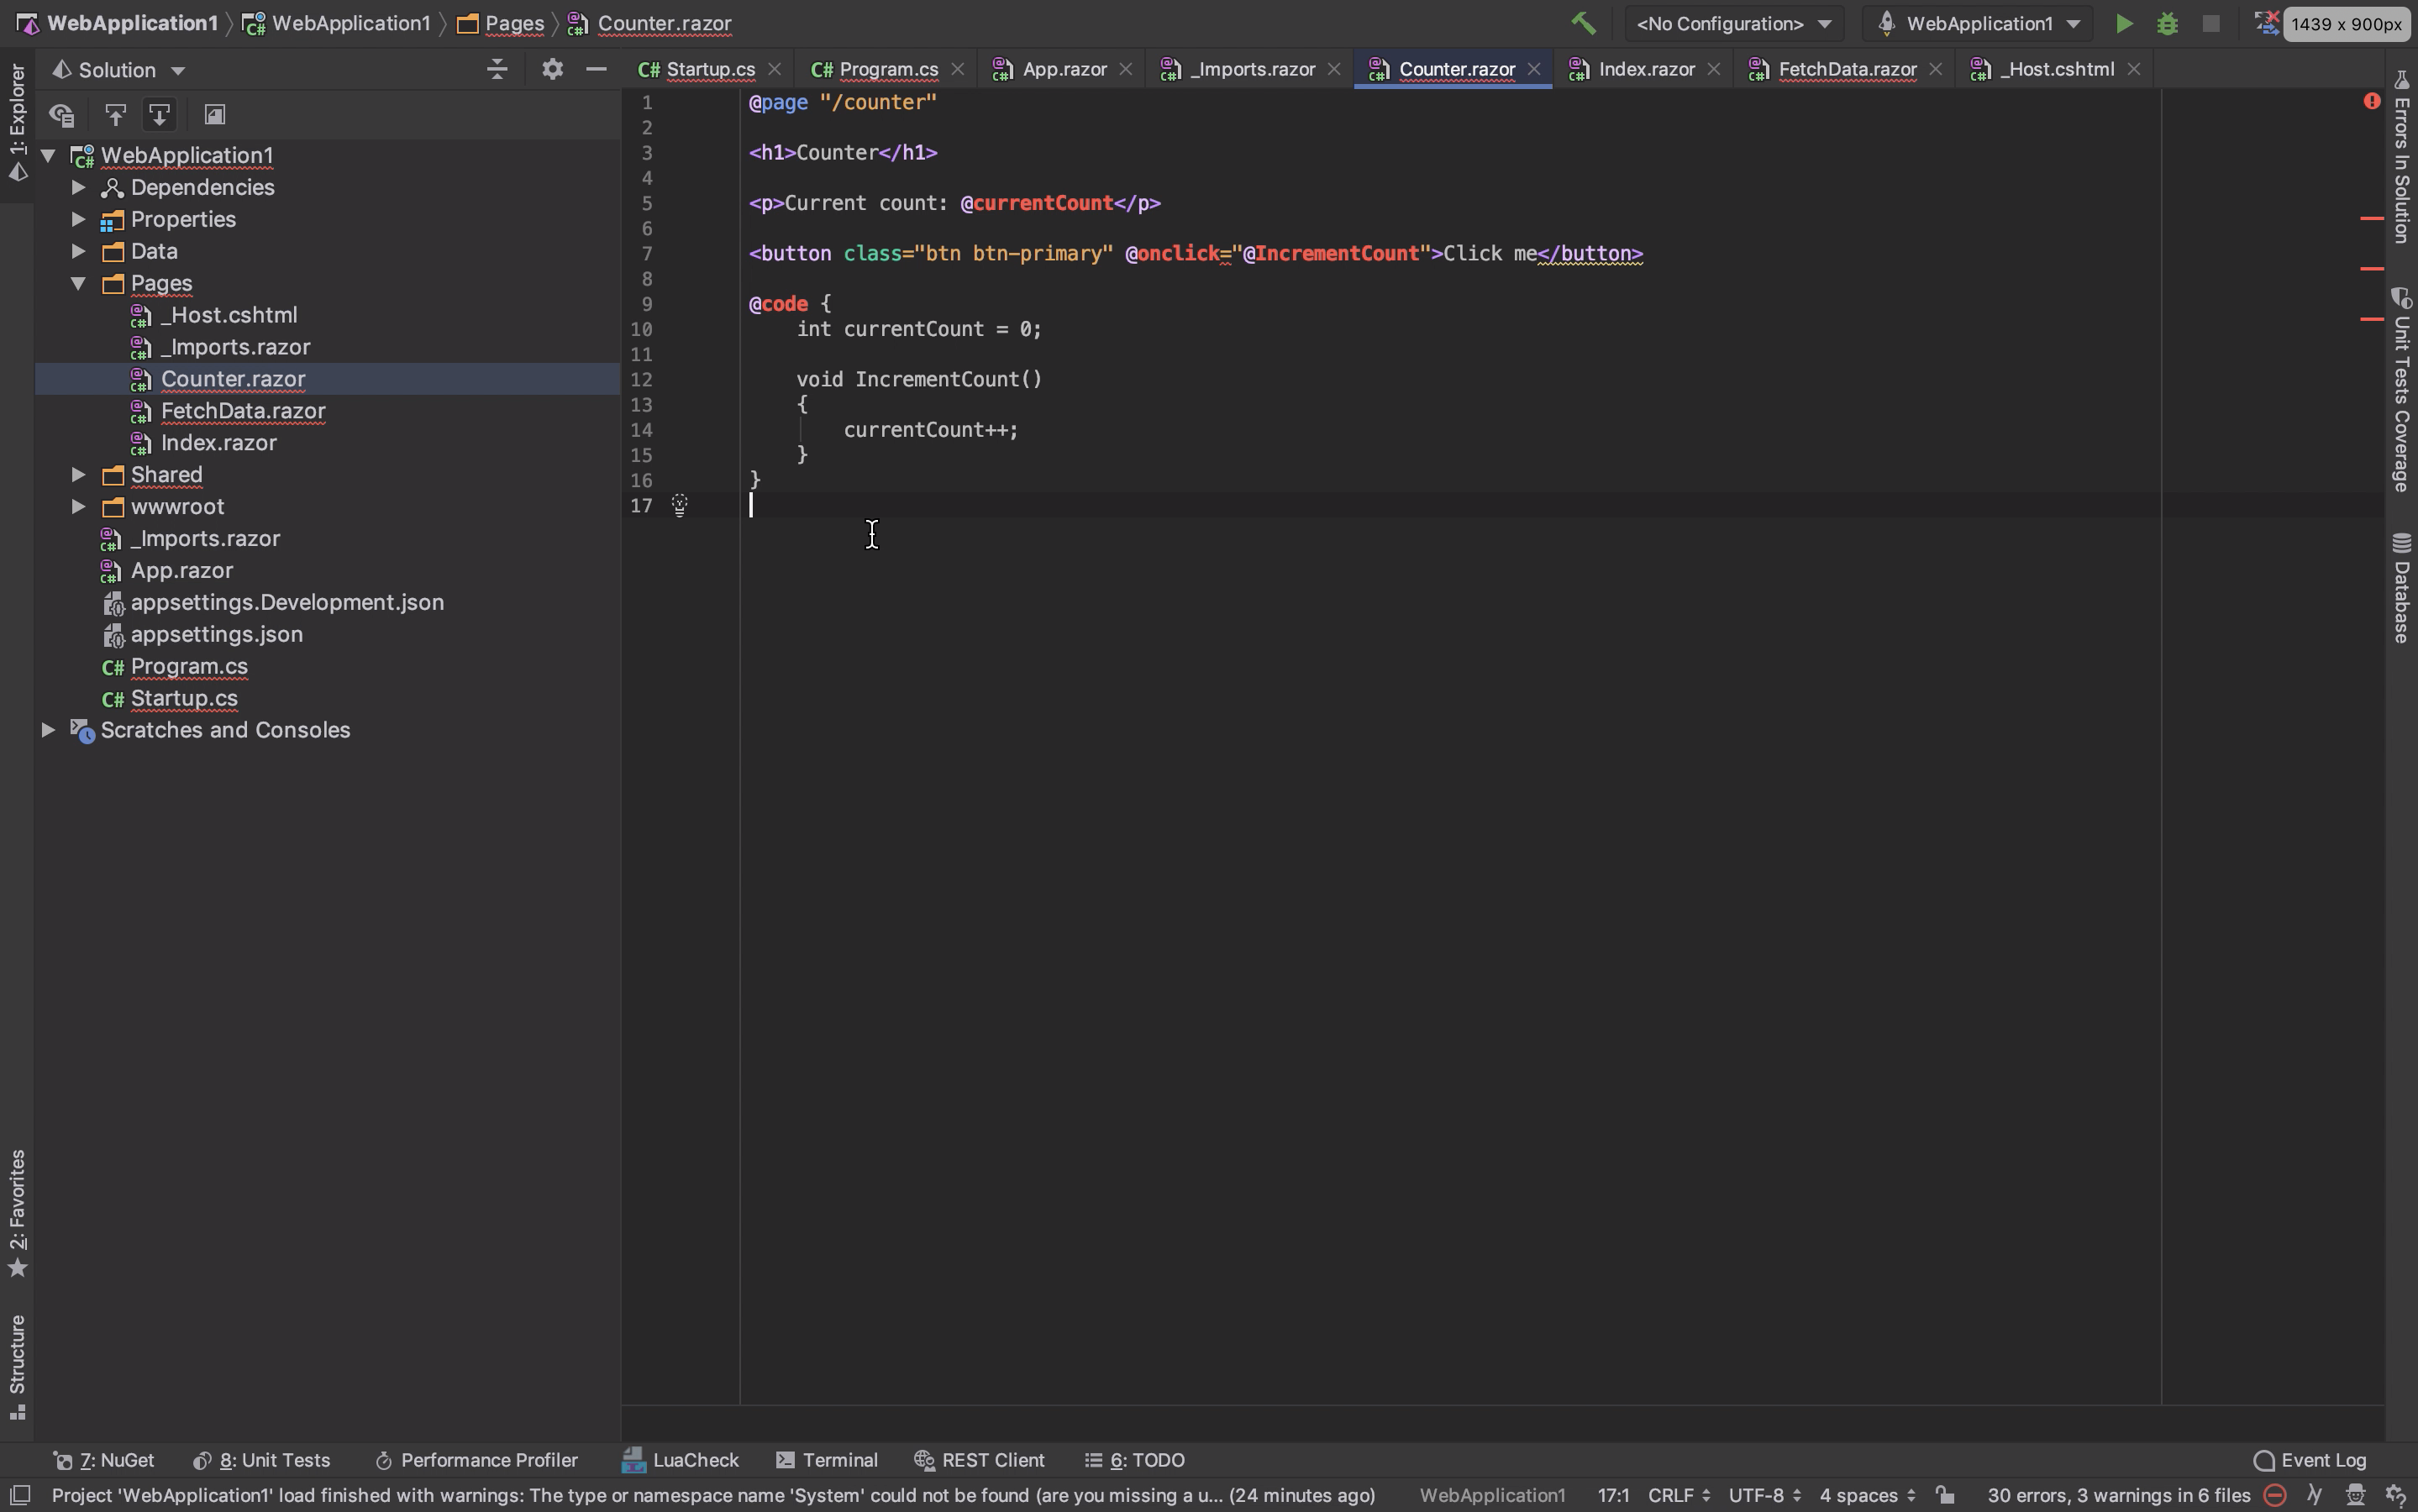Close the FetchData.razor tab
The height and width of the screenshot is (1512, 2418).
(1935, 69)
